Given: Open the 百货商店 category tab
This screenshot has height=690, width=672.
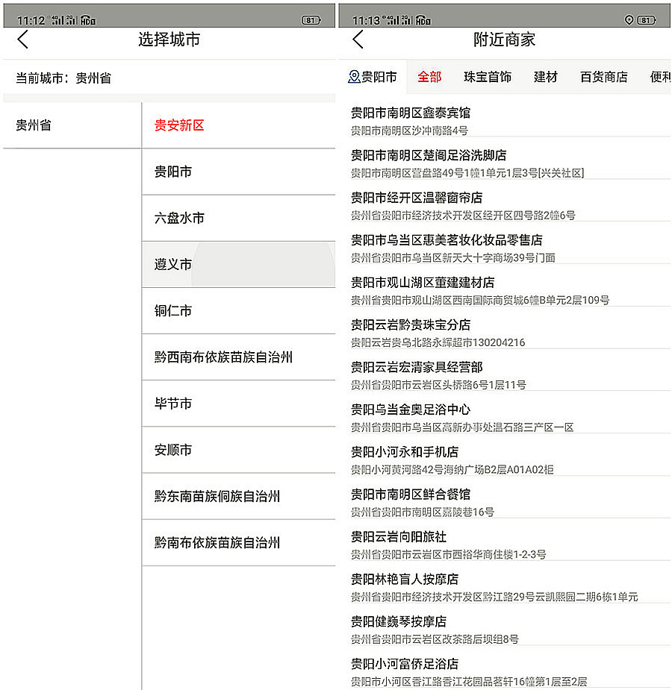Looking at the screenshot, I should (604, 77).
